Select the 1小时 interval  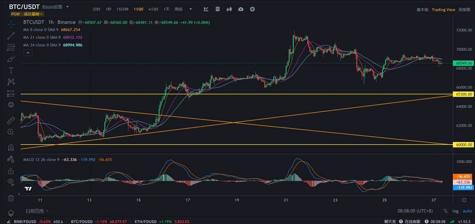tap(139, 9)
